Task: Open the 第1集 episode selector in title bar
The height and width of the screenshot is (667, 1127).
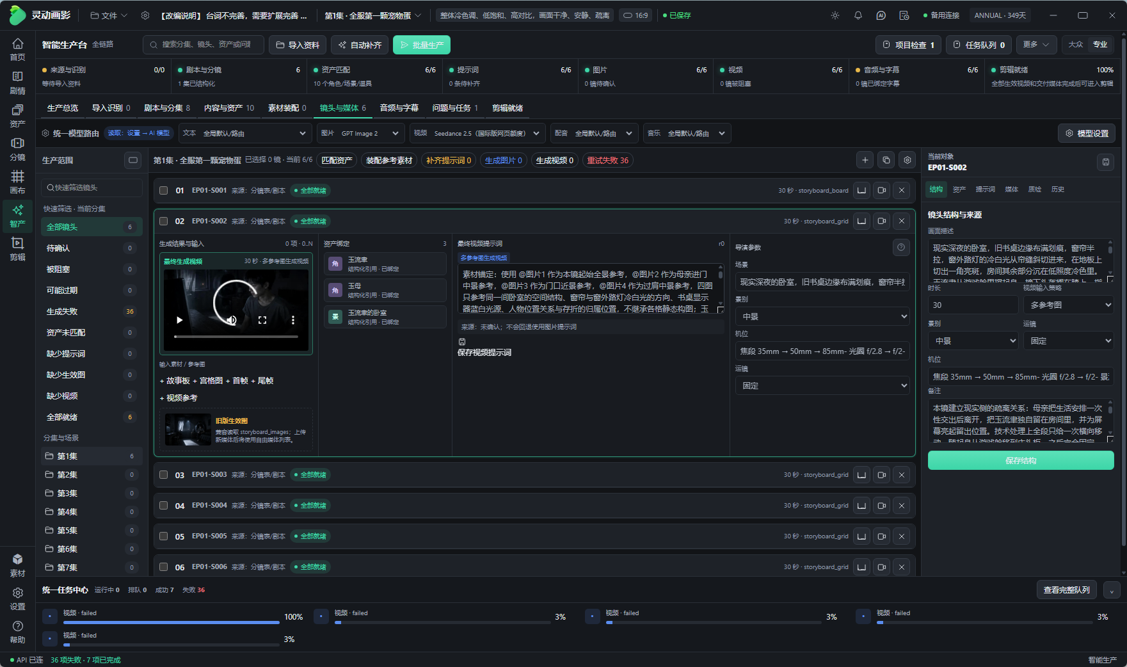Action: [x=372, y=15]
